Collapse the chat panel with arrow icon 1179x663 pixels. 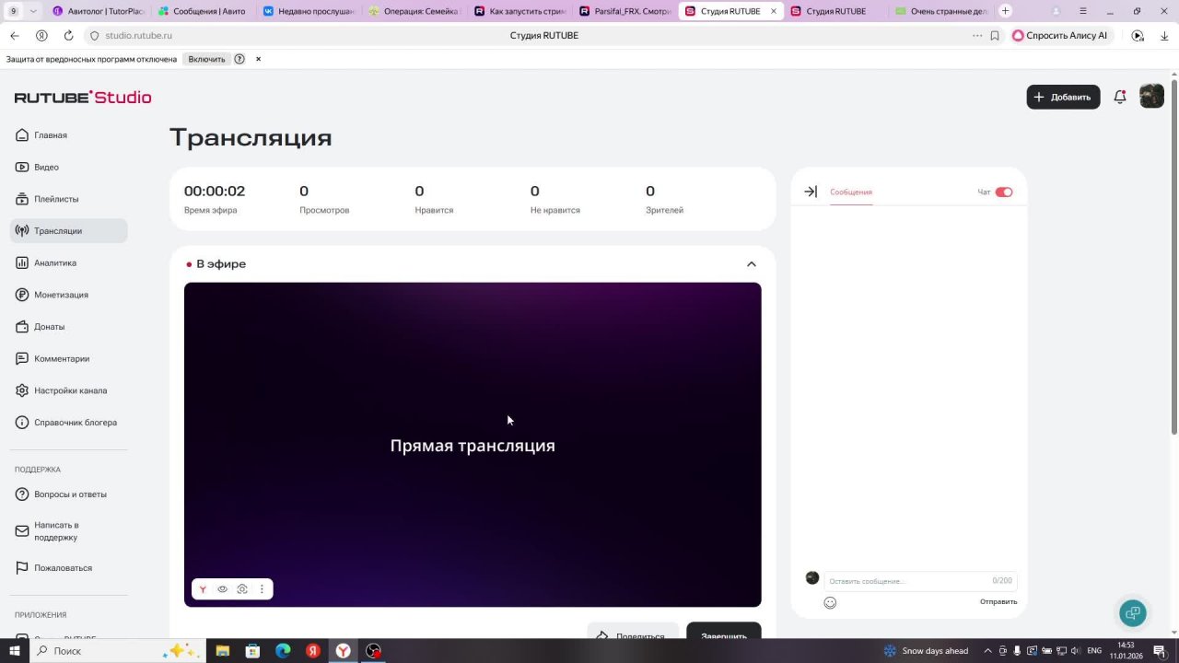click(811, 192)
